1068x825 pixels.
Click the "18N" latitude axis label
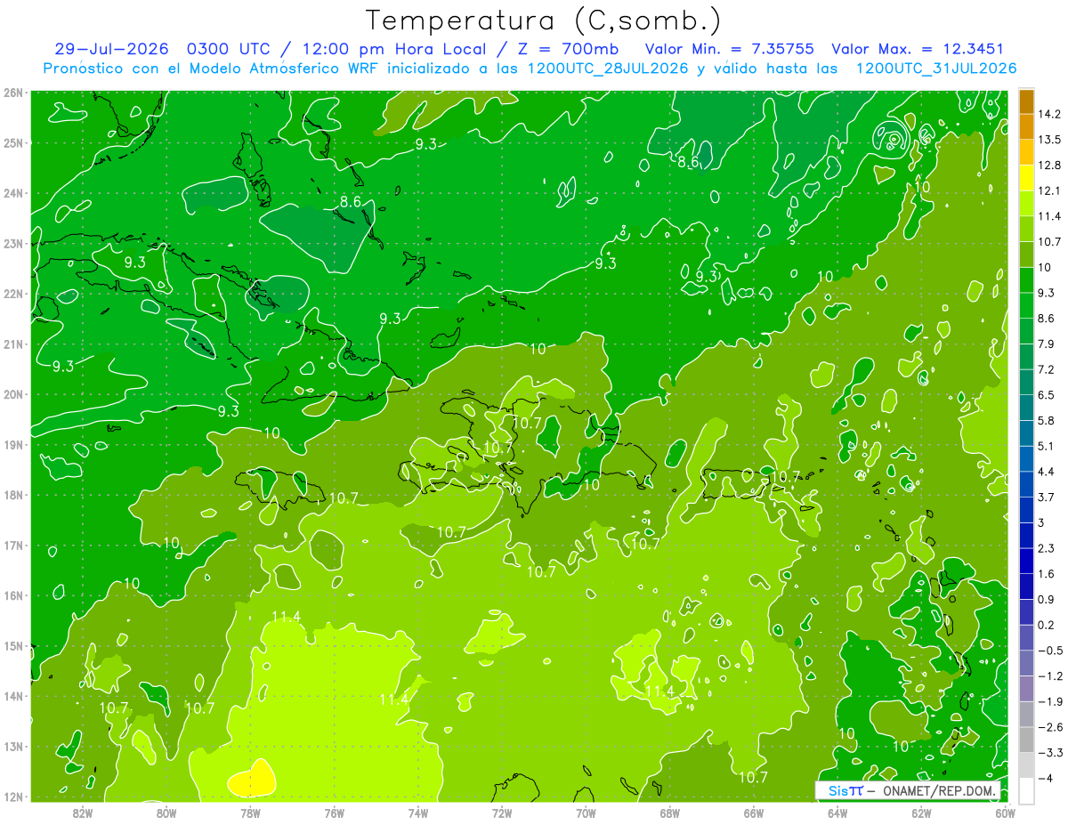pos(14,495)
